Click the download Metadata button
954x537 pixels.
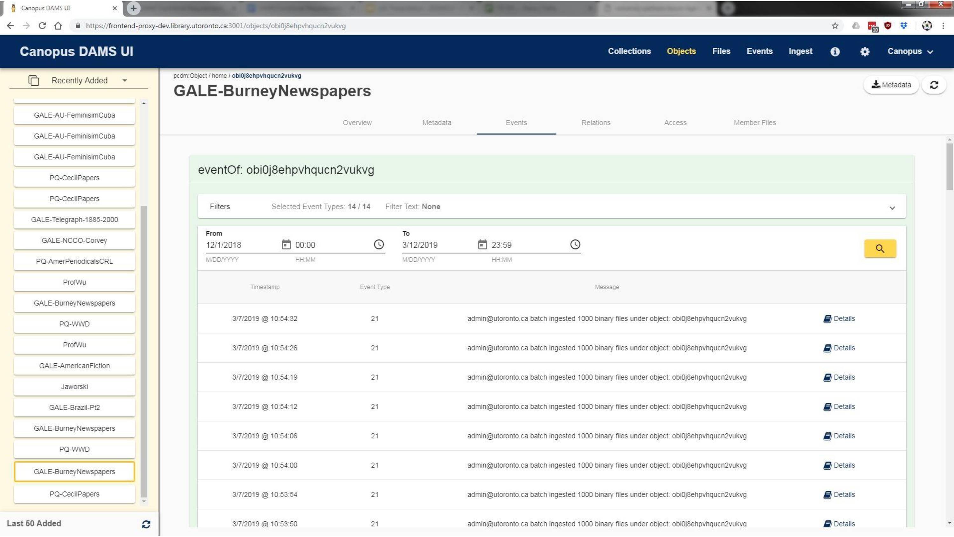891,85
